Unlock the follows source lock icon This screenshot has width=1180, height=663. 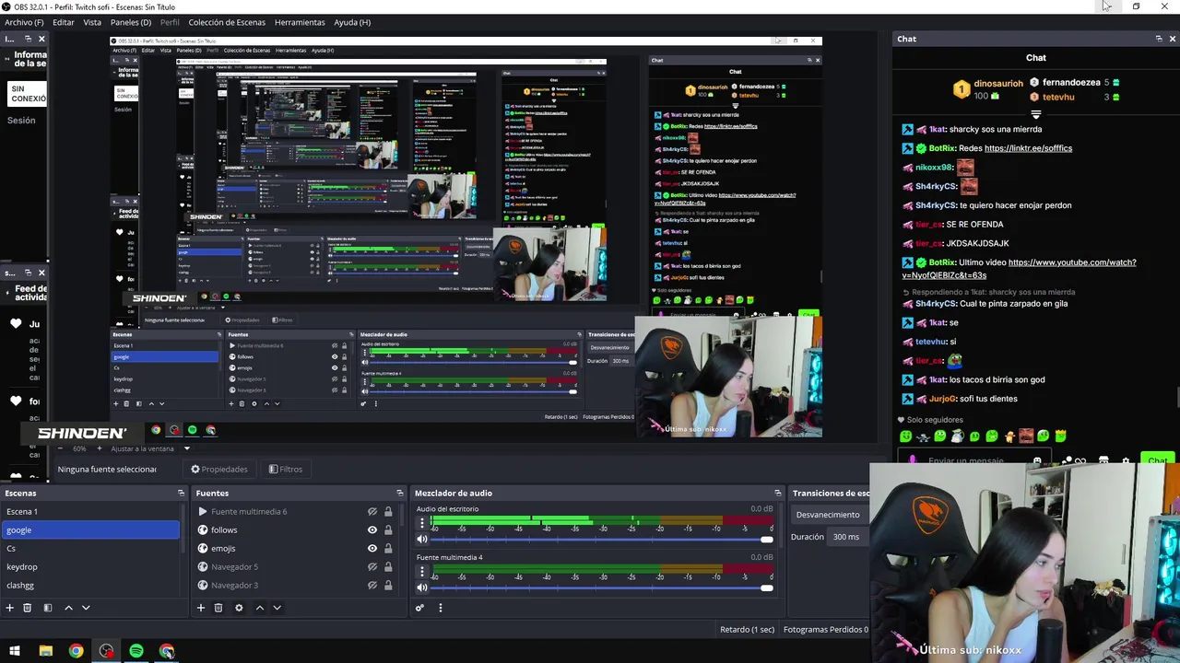coord(388,530)
